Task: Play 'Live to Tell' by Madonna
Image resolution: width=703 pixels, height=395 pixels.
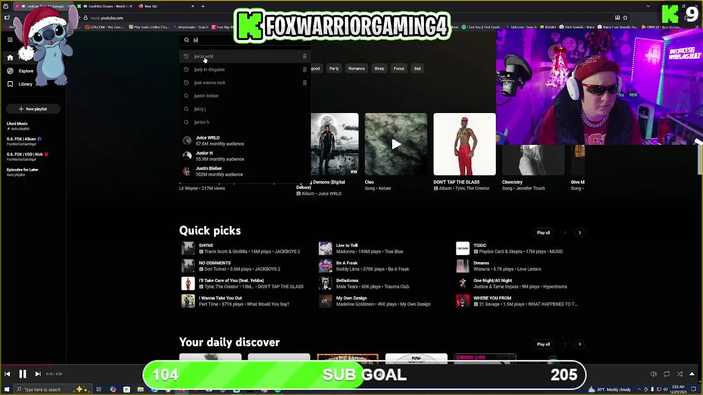Action: click(326, 249)
